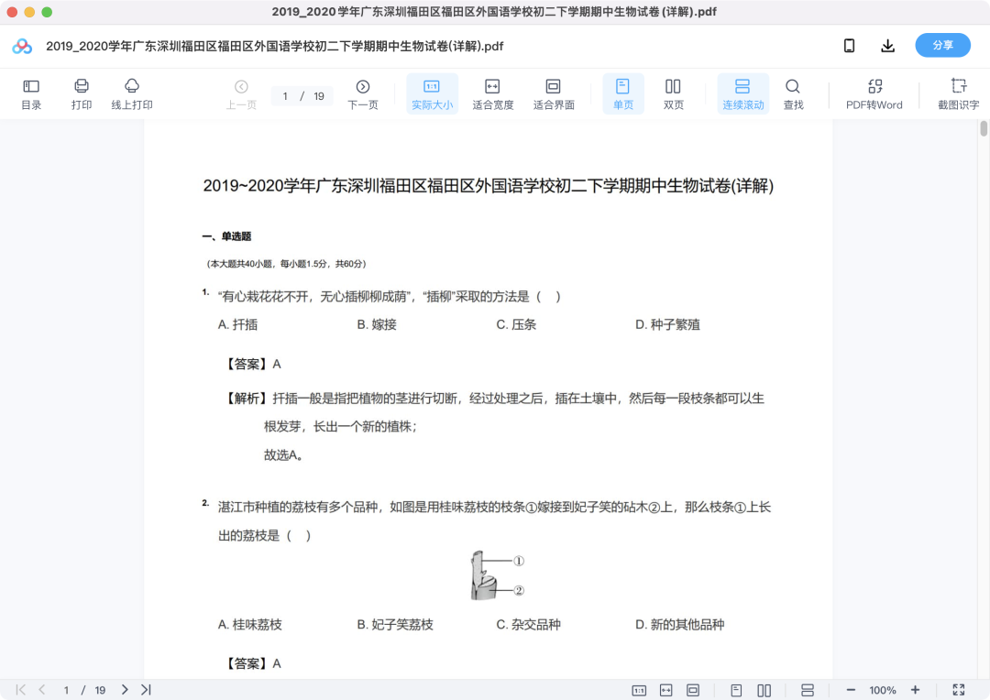Screen dimensions: 990x700
Task: Click the download icon in header
Action: pos(887,46)
